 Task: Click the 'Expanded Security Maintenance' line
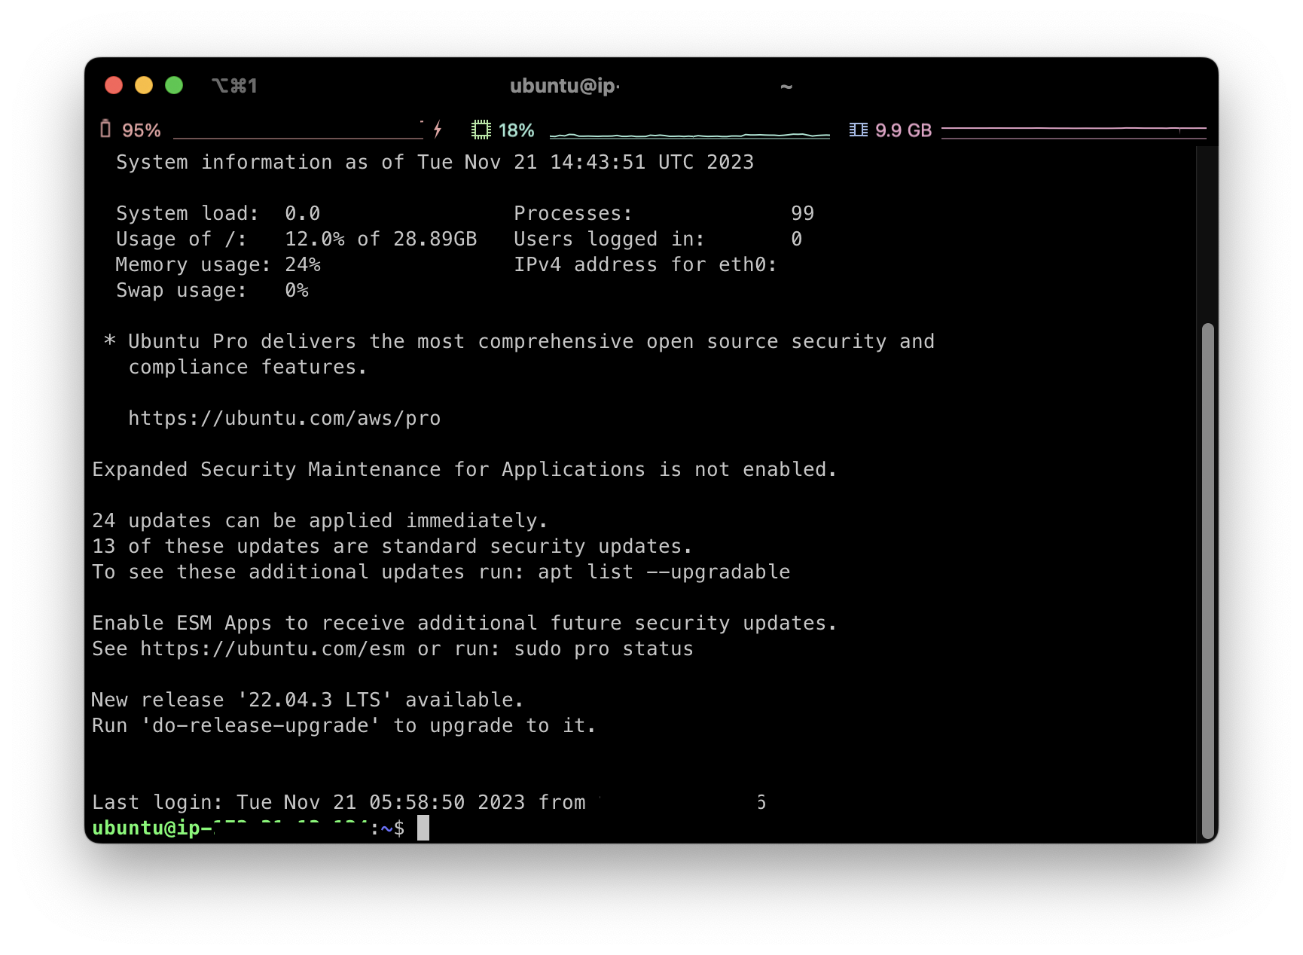[464, 469]
